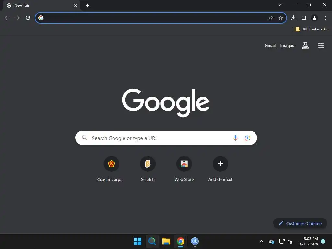Click the Google icon in the address bar
The image size is (332, 249).
point(41,18)
